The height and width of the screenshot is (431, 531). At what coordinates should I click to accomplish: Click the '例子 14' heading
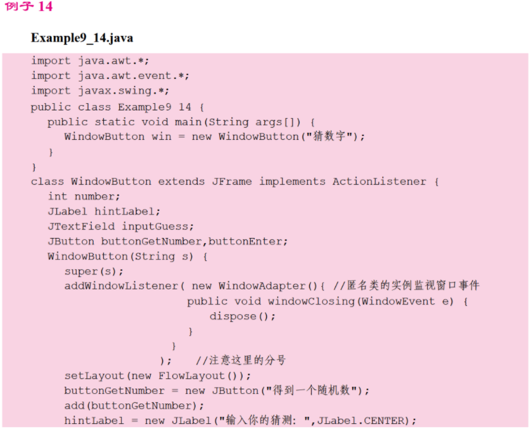(29, 6)
